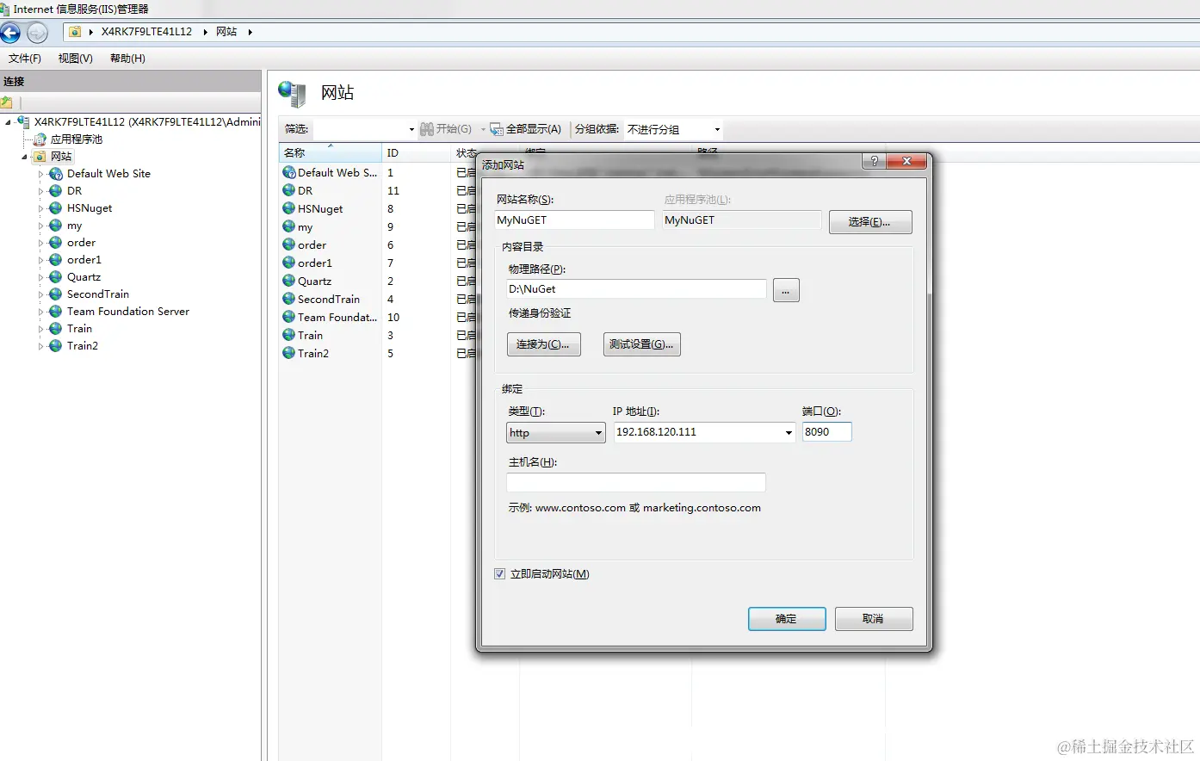This screenshot has height=761, width=1200.
Task: Open the 文件(F) menu
Action: pyautogui.click(x=25, y=59)
